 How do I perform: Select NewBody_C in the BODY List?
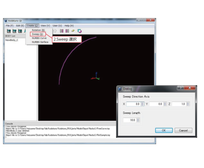pos(12,40)
